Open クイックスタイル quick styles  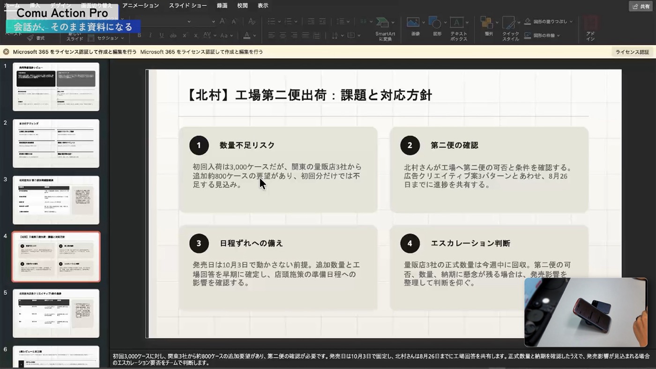click(510, 29)
